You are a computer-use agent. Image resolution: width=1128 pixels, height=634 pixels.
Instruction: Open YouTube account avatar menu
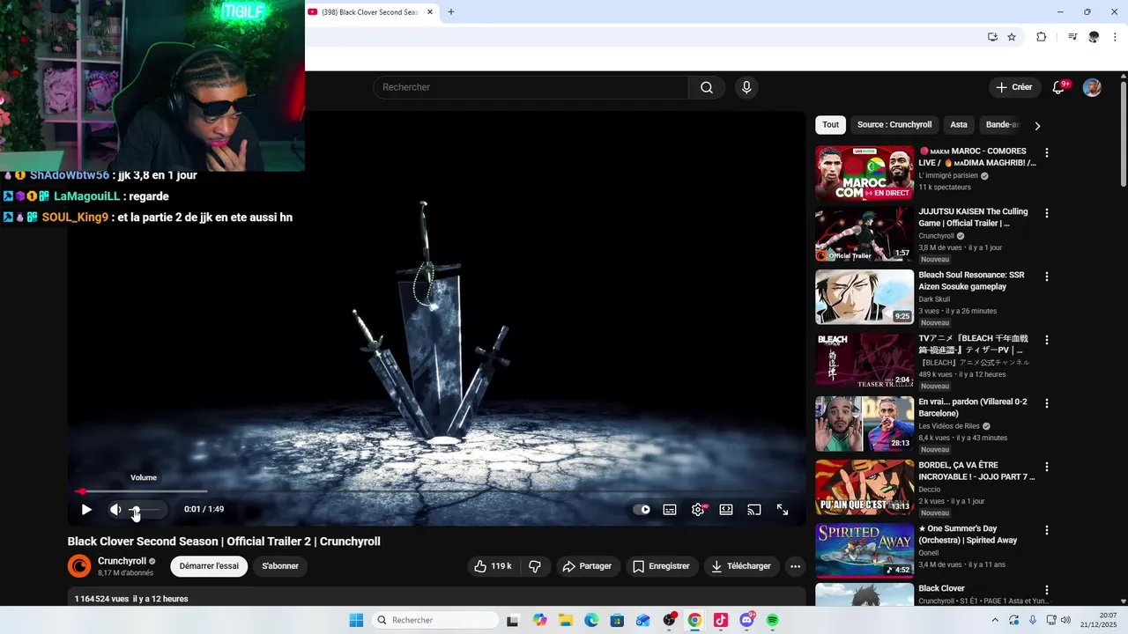pos(1092,87)
